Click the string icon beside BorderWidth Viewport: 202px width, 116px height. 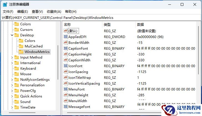tap(65, 42)
